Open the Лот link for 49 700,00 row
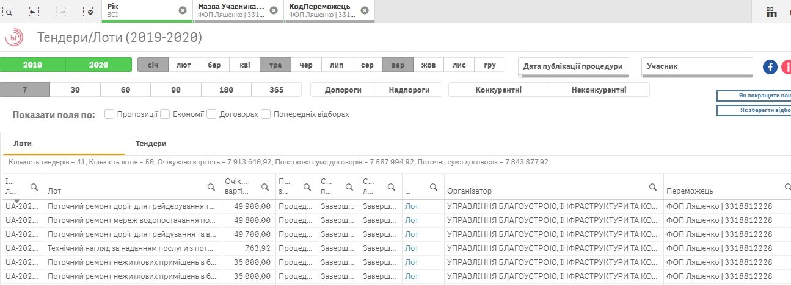This screenshot has width=791, height=285. click(412, 234)
